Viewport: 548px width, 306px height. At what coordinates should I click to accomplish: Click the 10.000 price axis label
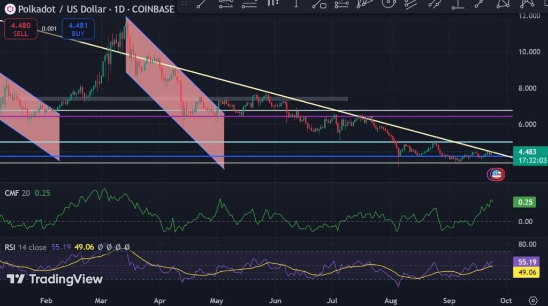click(x=529, y=52)
